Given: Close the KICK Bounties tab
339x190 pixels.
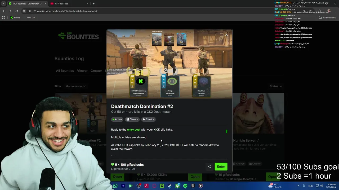Looking at the screenshot, I should (45, 3).
